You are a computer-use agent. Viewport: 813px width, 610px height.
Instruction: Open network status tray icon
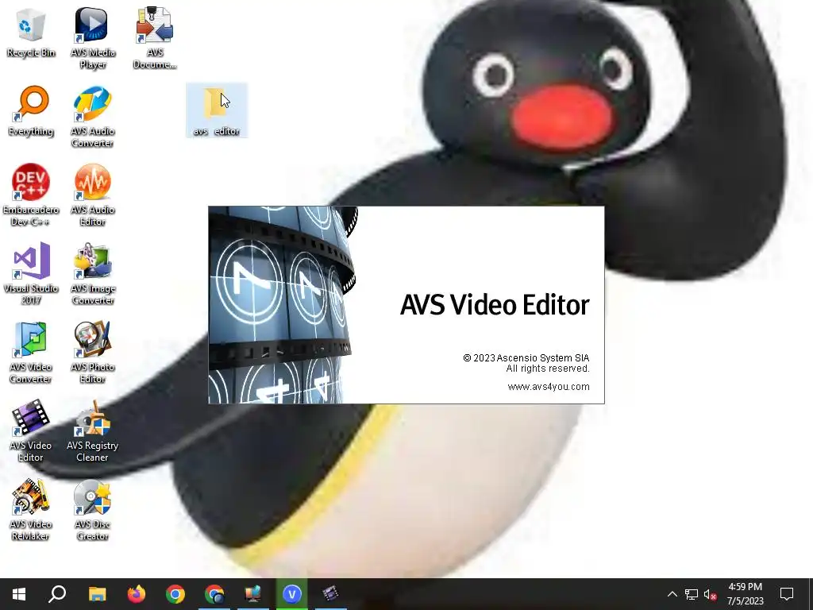[x=692, y=594]
